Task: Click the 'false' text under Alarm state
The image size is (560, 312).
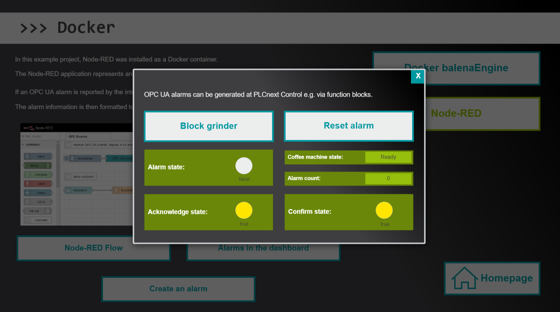Action: pos(244,179)
